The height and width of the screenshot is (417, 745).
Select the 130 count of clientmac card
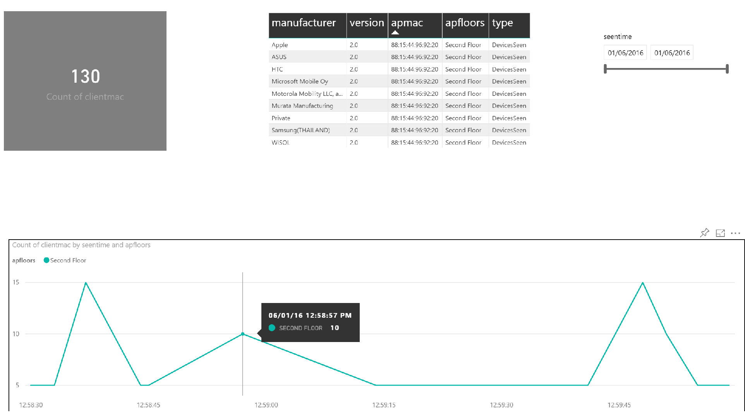coord(85,81)
